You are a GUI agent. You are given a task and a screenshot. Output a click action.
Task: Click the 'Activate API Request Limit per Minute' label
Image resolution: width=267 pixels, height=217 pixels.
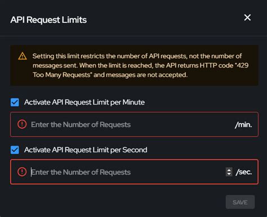tap(84, 102)
